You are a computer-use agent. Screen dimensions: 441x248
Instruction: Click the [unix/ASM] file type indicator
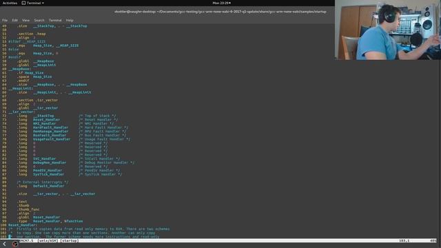click(48, 240)
